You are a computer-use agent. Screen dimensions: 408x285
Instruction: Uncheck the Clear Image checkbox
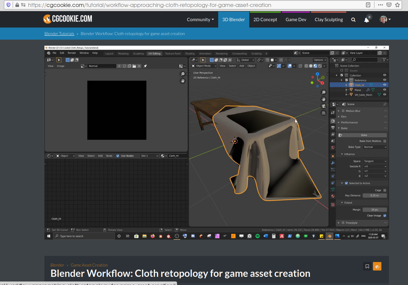385,216
